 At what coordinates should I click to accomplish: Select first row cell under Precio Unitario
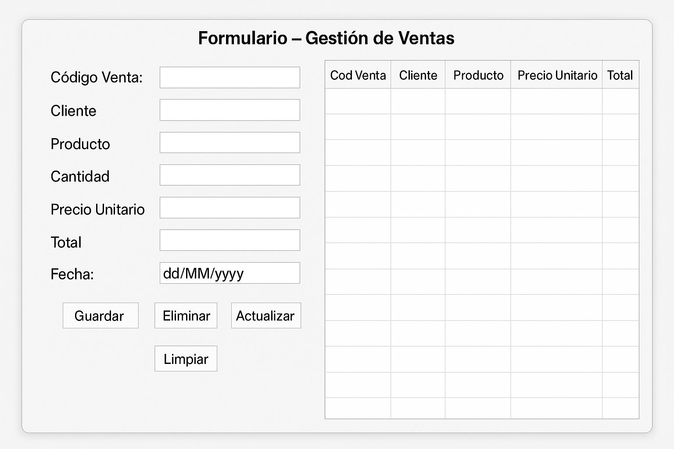point(557,101)
